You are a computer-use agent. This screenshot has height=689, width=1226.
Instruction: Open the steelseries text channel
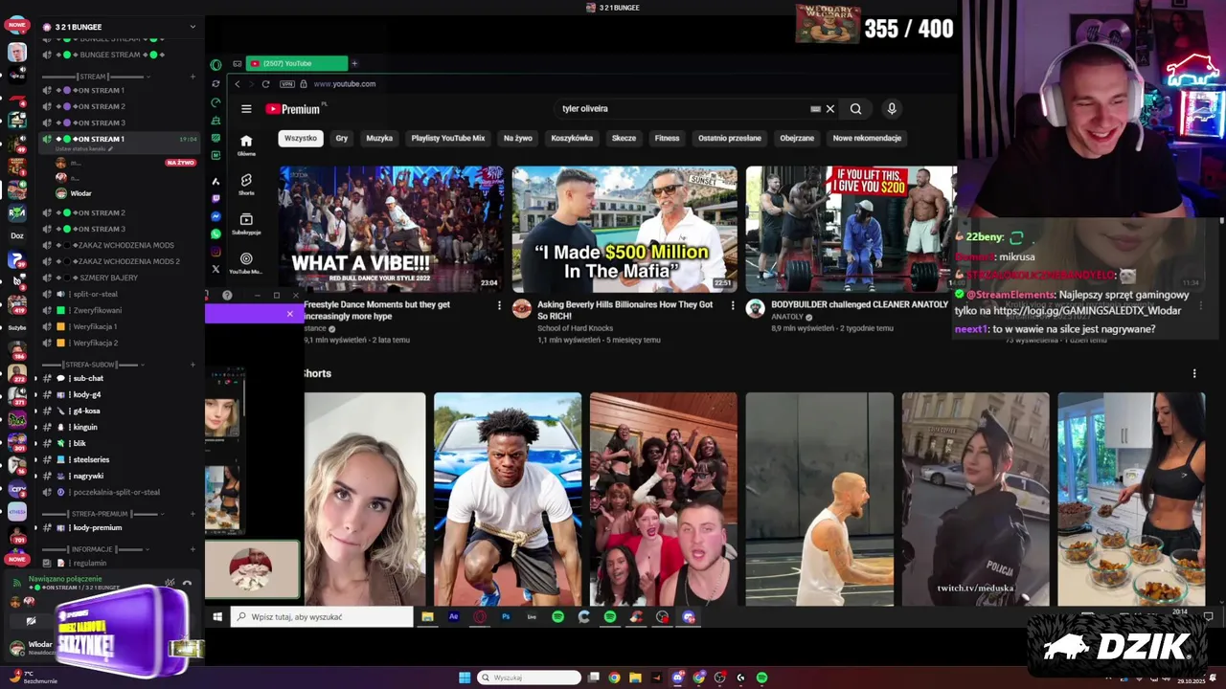pos(91,459)
